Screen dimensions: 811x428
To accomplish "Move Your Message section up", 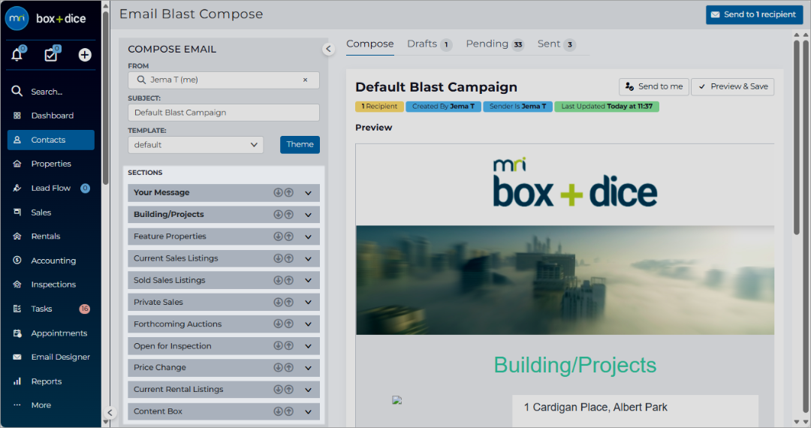I will (x=289, y=192).
